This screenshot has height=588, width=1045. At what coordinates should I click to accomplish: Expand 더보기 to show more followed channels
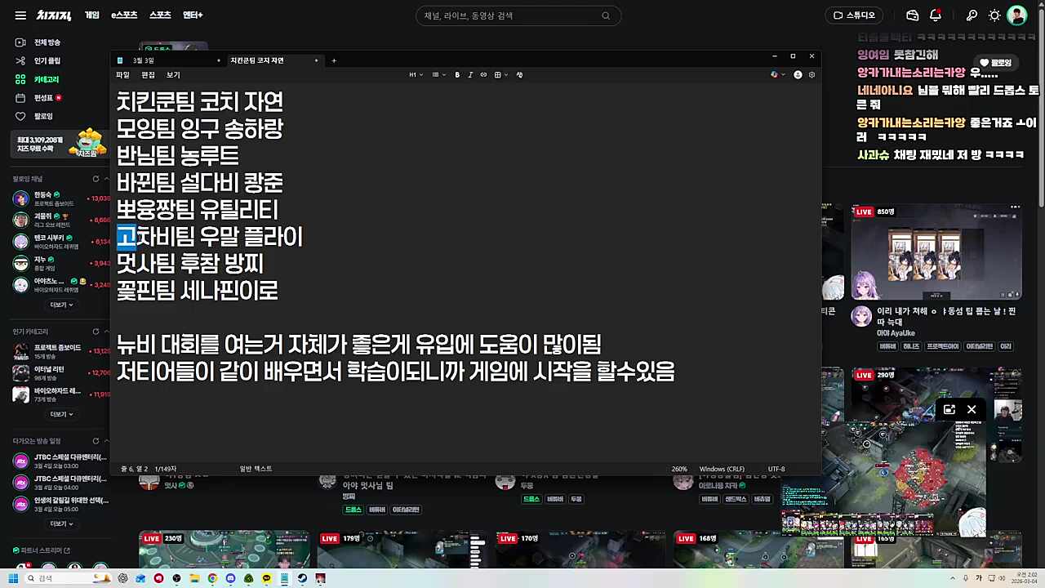click(61, 304)
